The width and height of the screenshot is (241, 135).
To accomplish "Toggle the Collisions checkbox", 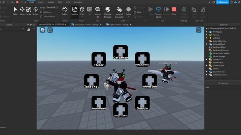I will coord(41,12).
